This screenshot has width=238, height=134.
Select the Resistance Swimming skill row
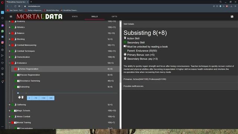click(x=65, y=81)
